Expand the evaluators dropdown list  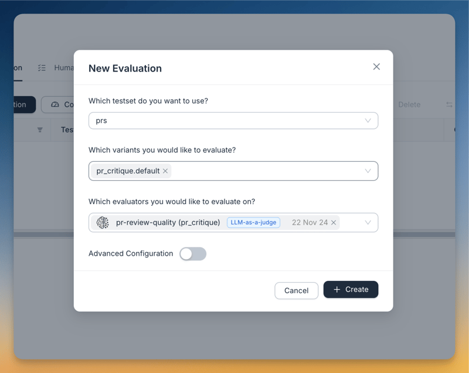click(368, 222)
